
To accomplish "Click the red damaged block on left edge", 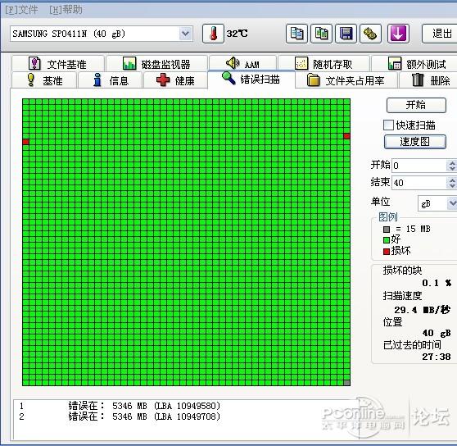I will 25,142.
